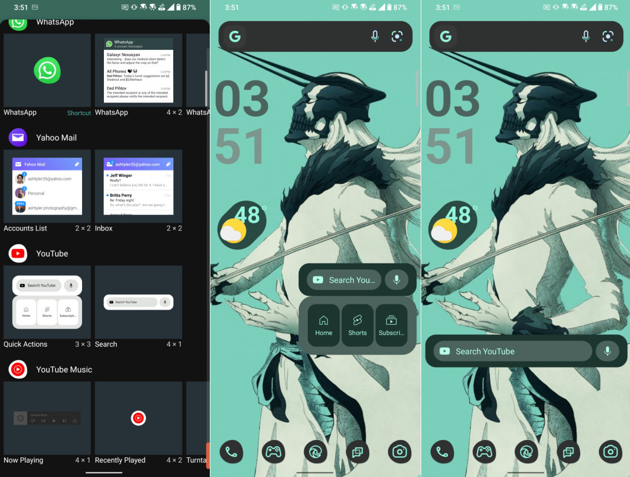Viewport: 630px width, 477px height.
Task: Open weather widget showing 48° on middle screen
Action: [242, 224]
